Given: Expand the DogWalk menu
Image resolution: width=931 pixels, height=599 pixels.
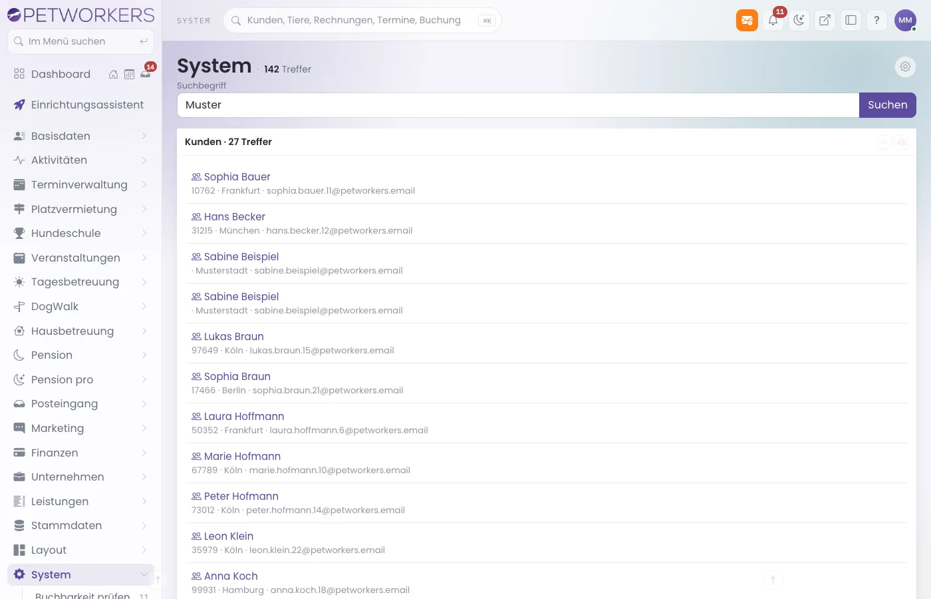Looking at the screenshot, I should coord(80,306).
